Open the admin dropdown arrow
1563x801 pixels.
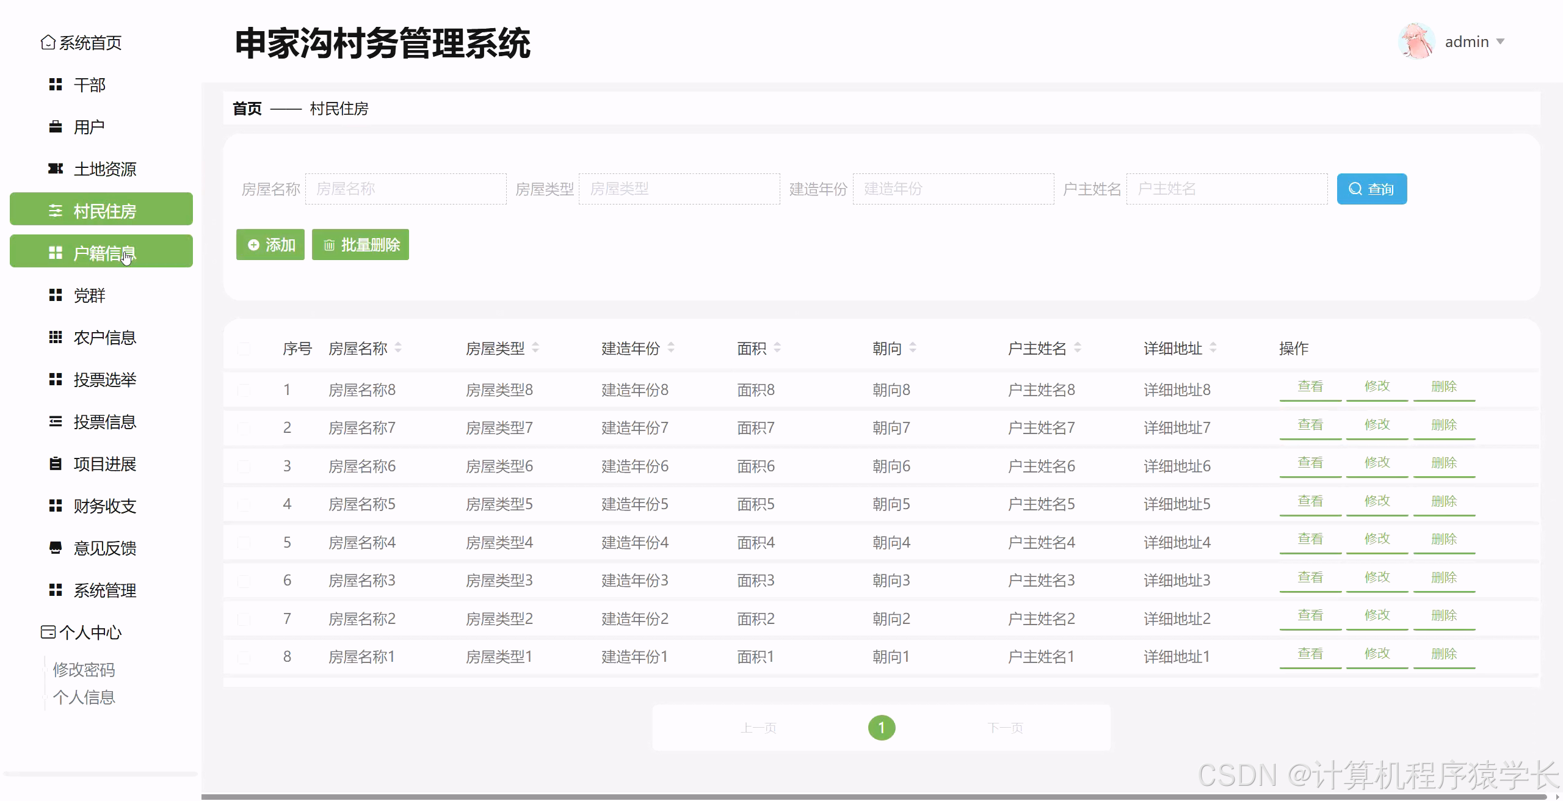[1500, 42]
